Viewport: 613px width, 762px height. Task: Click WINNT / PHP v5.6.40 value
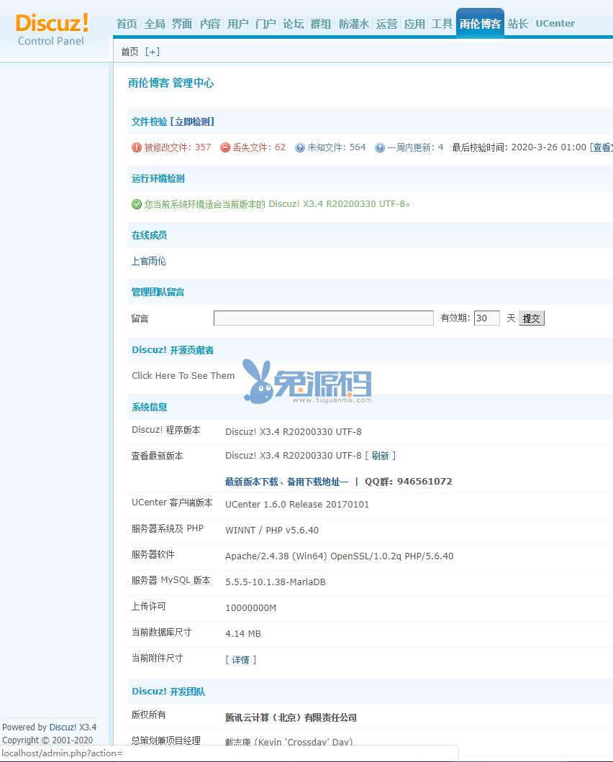click(272, 531)
